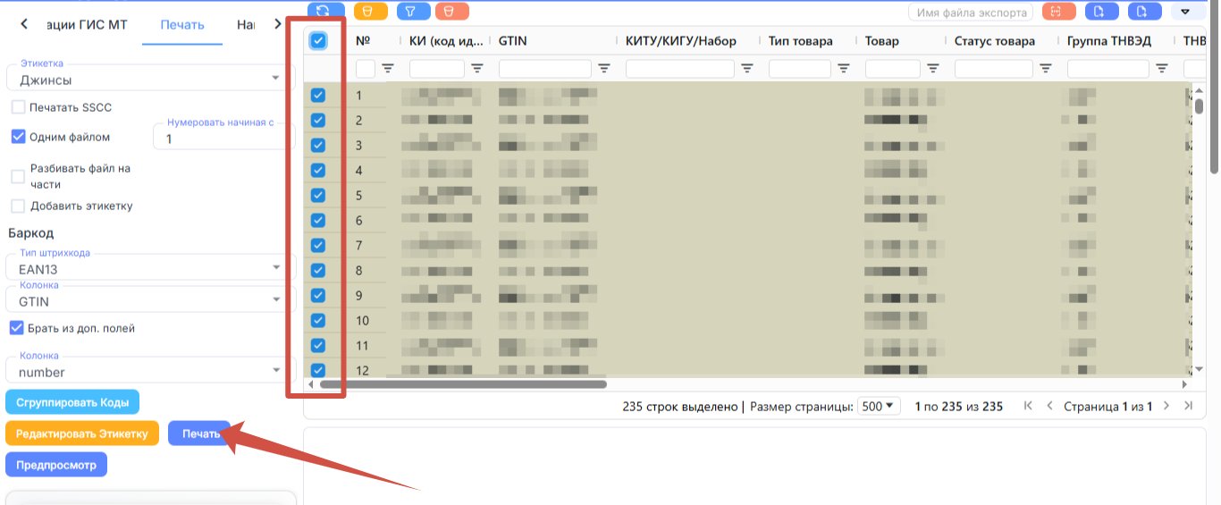1221x505 pixels.
Task: Switch to the Печать tab
Action: click(182, 24)
